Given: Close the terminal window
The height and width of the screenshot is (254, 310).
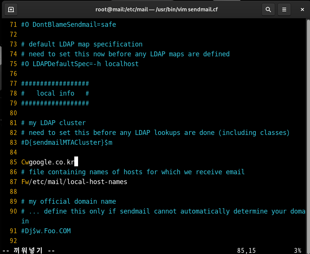Looking at the screenshot, I should click(x=302, y=9).
